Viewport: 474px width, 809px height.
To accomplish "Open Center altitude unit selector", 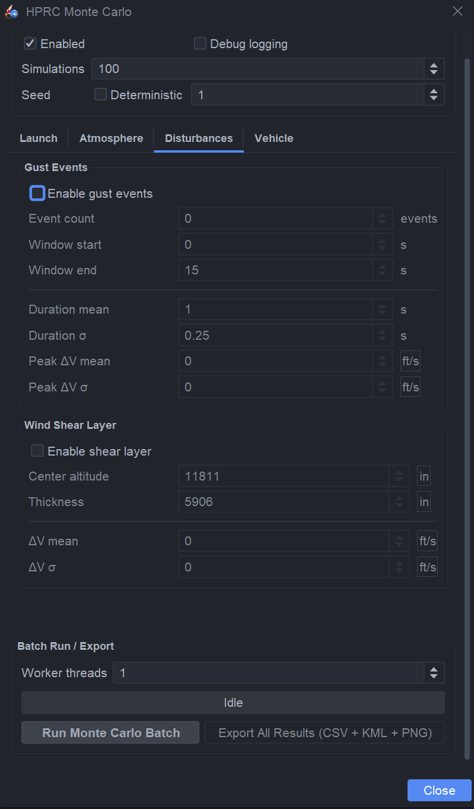I will 424,476.
